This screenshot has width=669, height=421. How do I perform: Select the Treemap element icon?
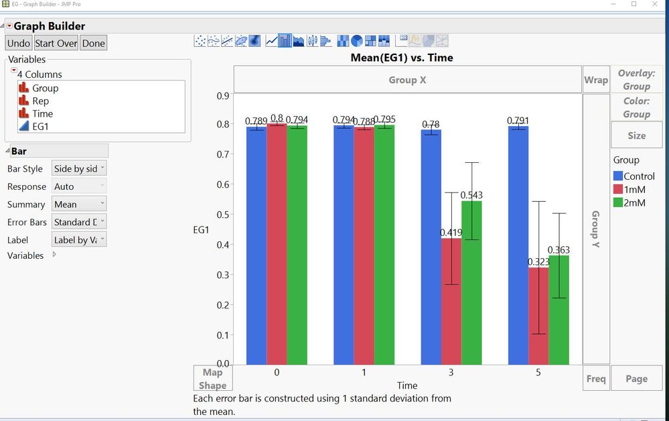click(370, 41)
